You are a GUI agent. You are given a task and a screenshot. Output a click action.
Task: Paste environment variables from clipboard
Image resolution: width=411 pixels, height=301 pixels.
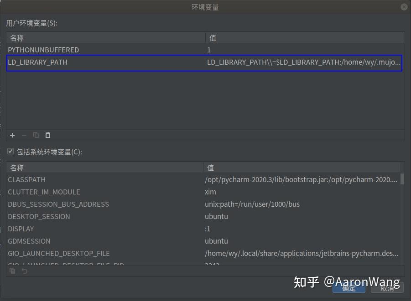47,135
